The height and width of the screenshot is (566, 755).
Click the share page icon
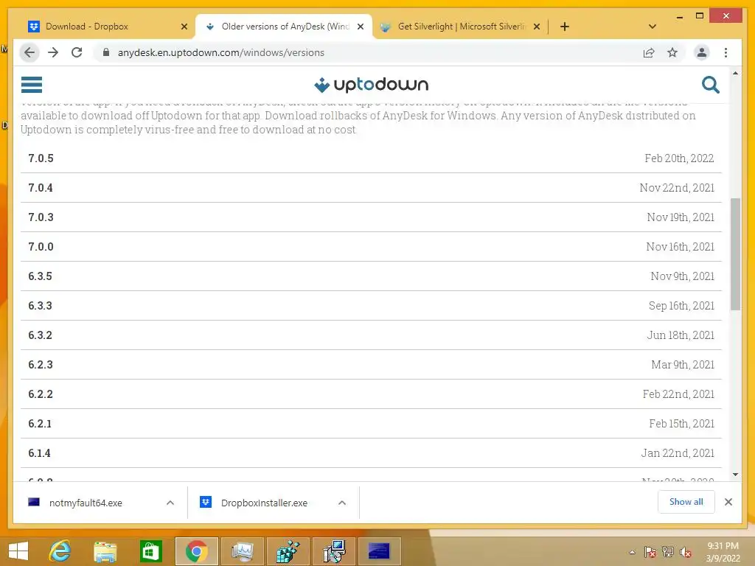pyautogui.click(x=649, y=52)
